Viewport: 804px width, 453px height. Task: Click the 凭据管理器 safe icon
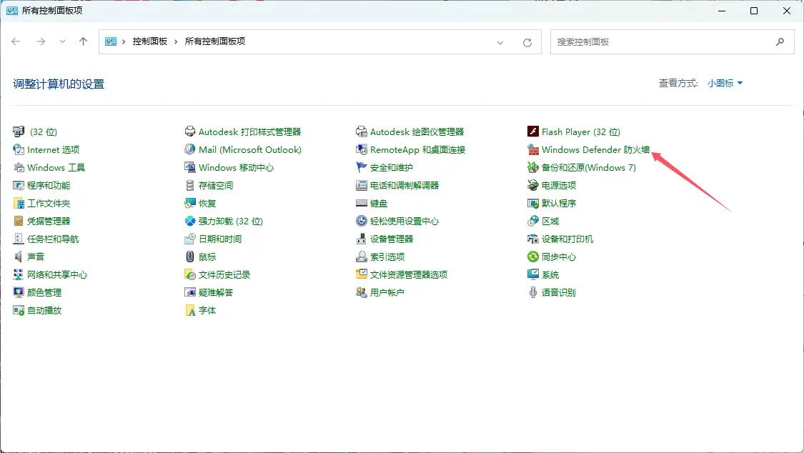point(19,221)
